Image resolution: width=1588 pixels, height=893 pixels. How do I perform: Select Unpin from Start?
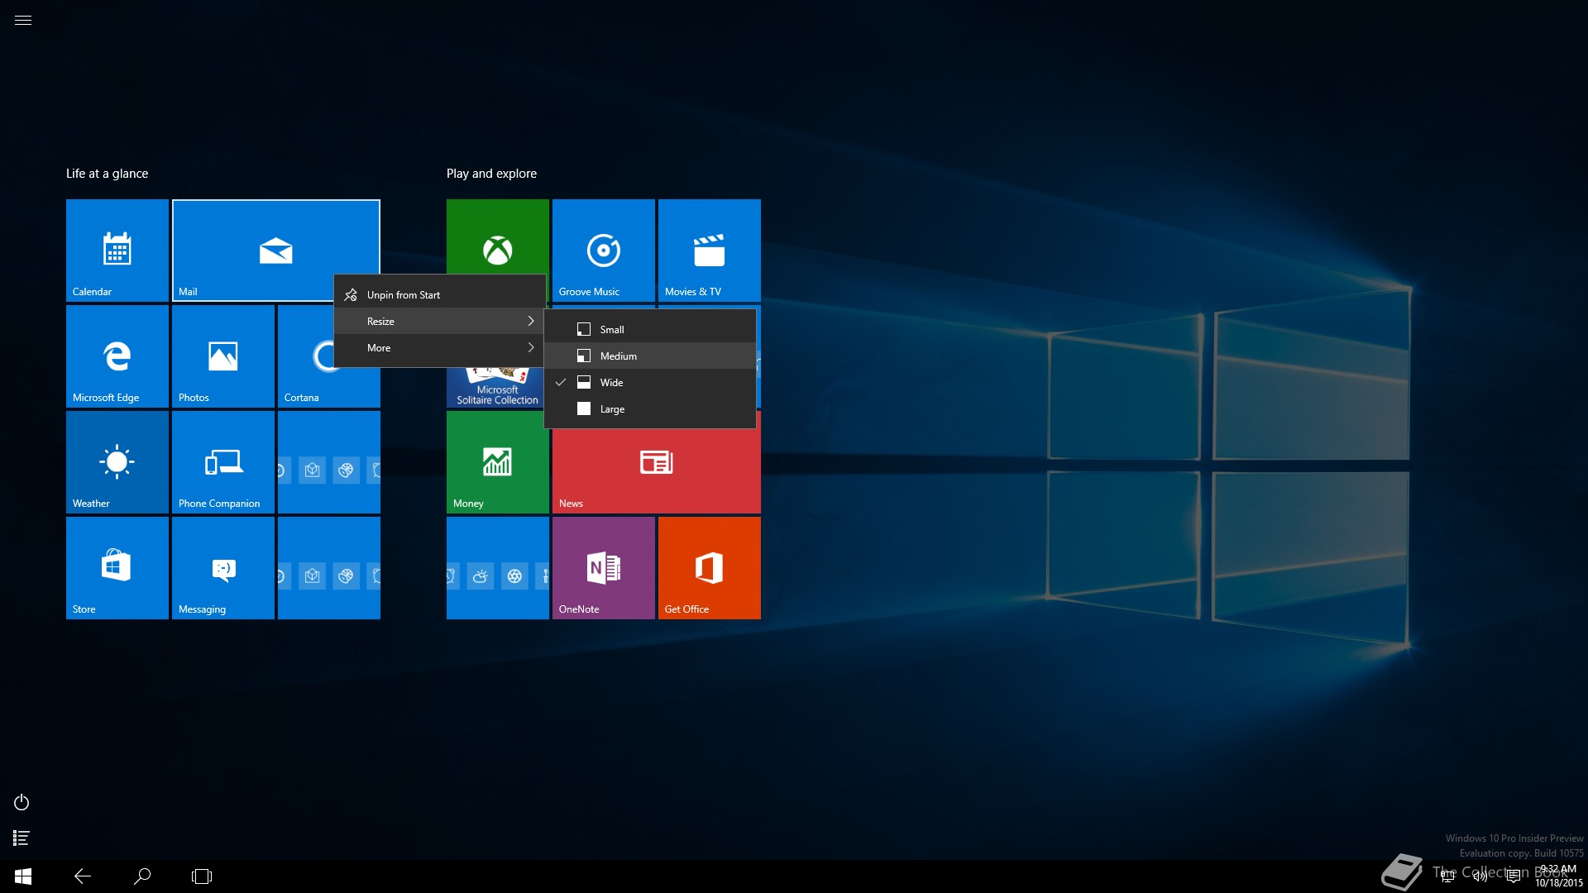(439, 295)
